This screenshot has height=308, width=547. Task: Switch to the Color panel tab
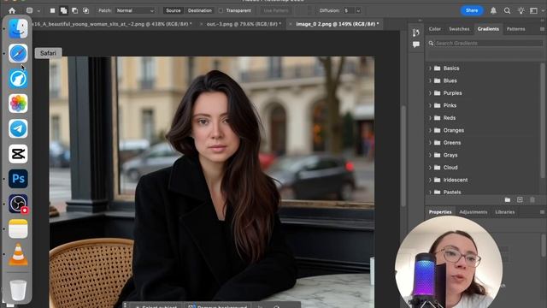(x=435, y=29)
